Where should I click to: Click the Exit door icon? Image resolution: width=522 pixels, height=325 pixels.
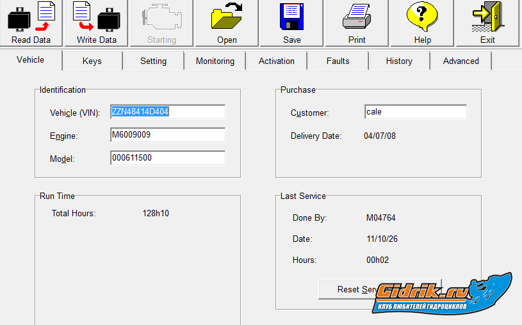(487, 17)
